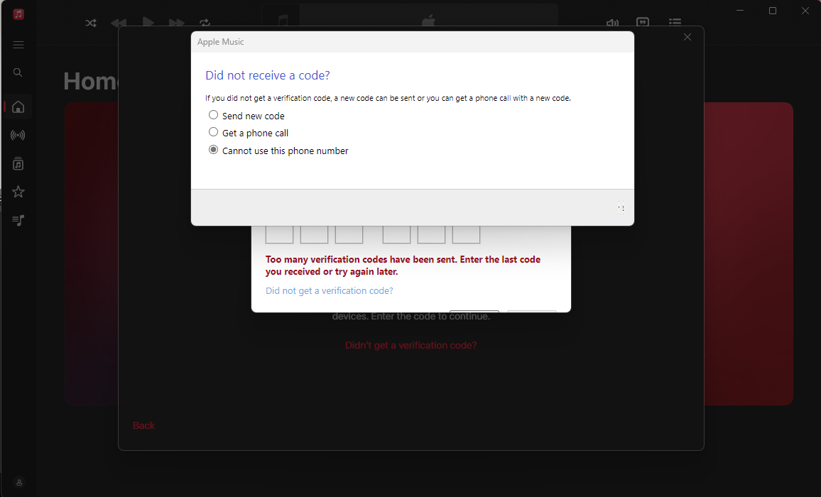This screenshot has height=497, width=821.
Task: Toggle repeat mode
Action: coord(205,23)
